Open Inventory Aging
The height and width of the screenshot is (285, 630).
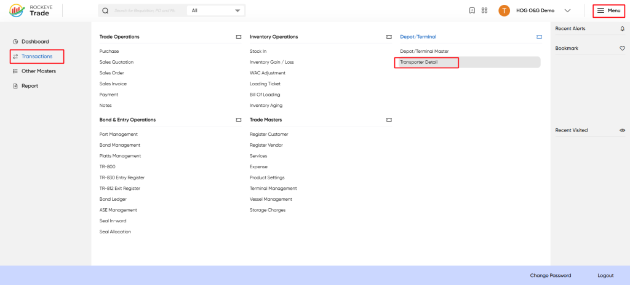[x=266, y=106]
